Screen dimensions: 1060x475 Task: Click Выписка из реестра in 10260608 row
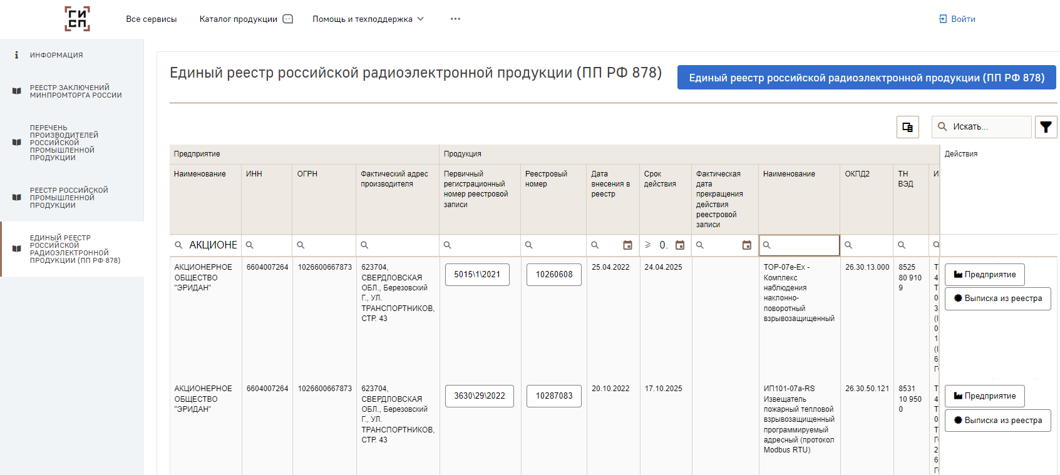point(998,299)
